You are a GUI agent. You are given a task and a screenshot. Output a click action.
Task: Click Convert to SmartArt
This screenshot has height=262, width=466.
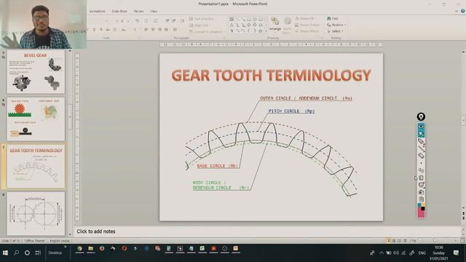pos(206,31)
